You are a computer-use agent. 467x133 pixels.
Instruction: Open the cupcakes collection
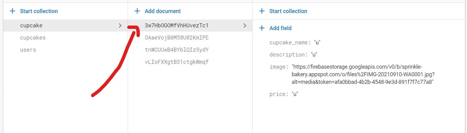[x=33, y=38]
